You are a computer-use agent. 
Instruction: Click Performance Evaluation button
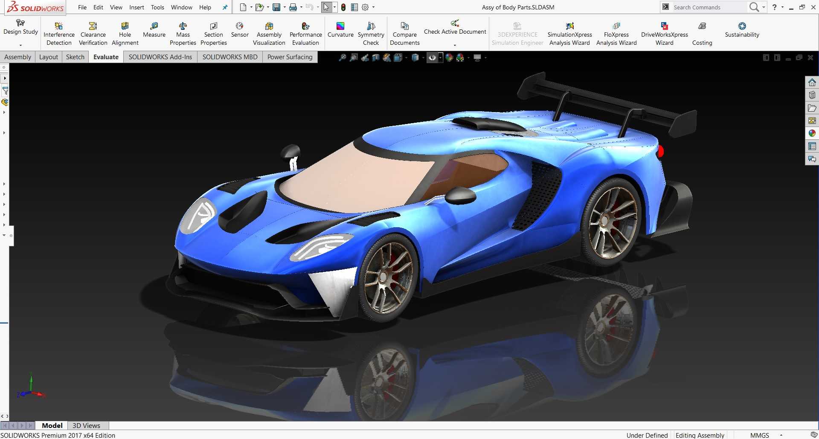[305, 34]
